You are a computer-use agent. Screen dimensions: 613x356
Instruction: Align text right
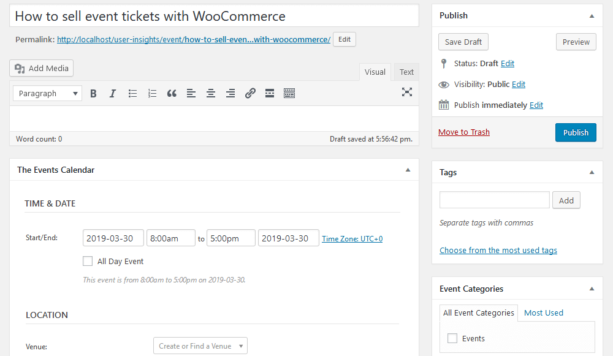point(230,93)
